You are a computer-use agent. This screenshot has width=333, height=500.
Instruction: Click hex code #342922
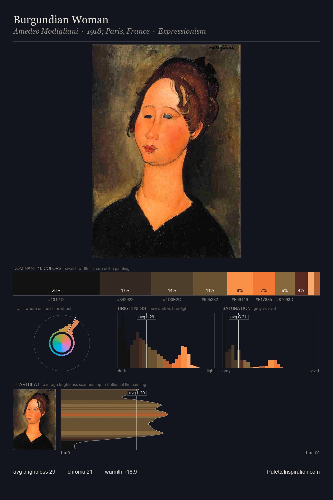point(125,300)
